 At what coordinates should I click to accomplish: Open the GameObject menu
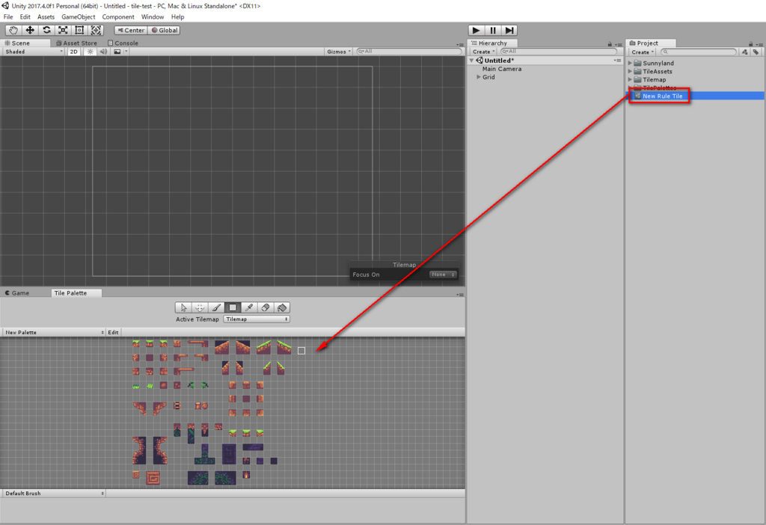78,16
